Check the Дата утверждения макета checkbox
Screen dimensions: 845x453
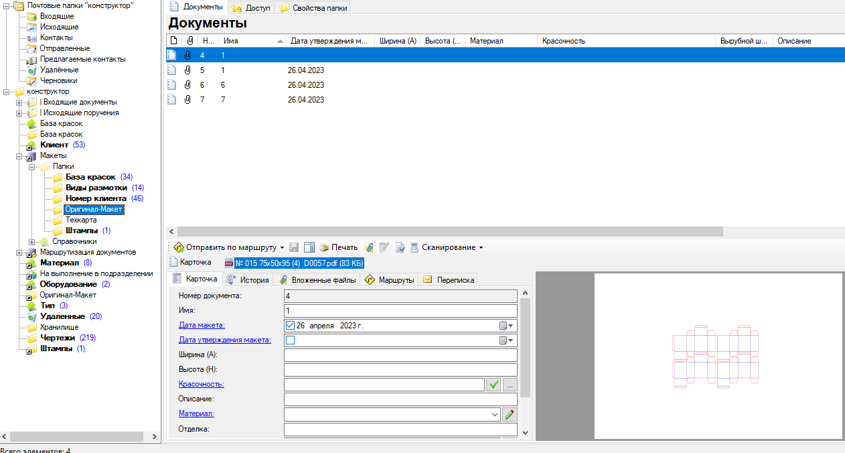[290, 340]
